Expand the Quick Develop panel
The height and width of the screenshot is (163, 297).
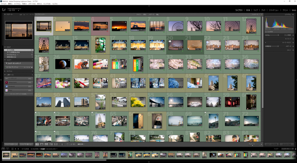pyautogui.click(x=293, y=35)
